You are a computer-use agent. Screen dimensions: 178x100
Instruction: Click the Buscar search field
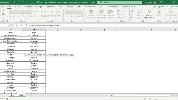tap(120, 2)
